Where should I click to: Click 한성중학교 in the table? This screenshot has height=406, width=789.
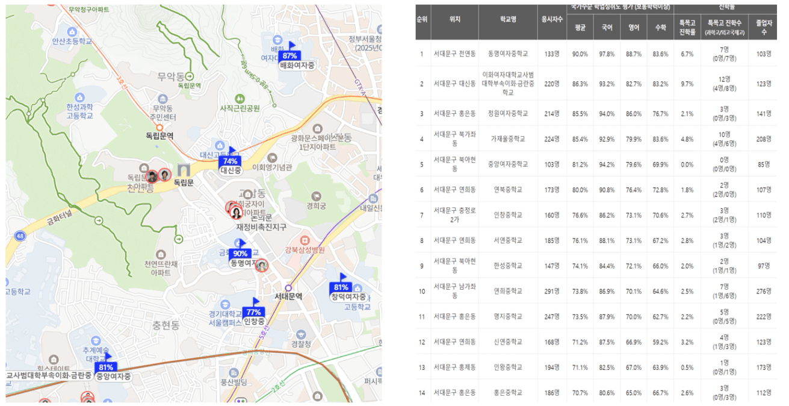click(508, 266)
